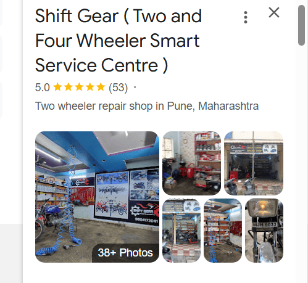Select the second rating star
The image size is (308, 283).
click(x=69, y=87)
